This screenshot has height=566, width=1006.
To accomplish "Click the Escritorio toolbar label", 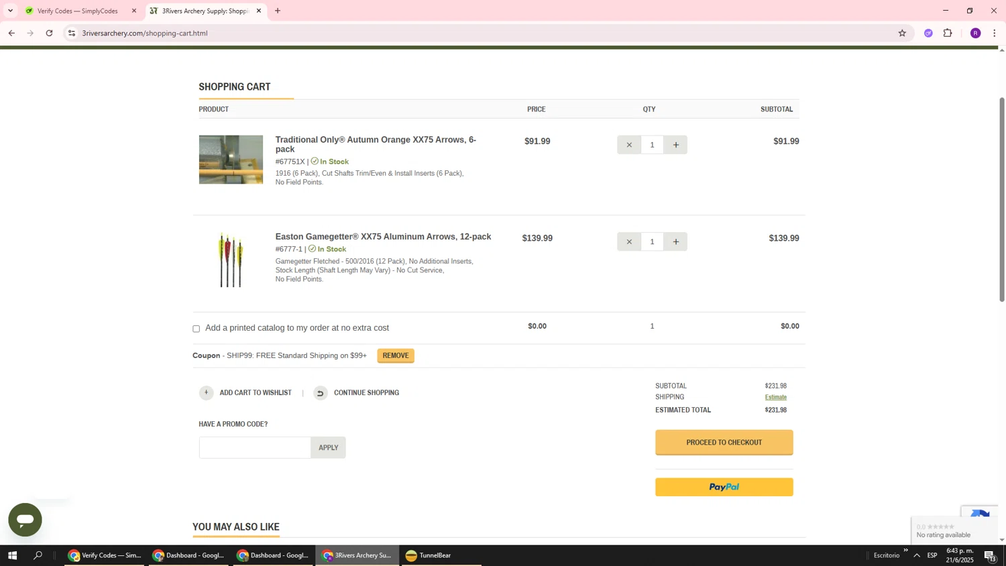I will [x=886, y=555].
